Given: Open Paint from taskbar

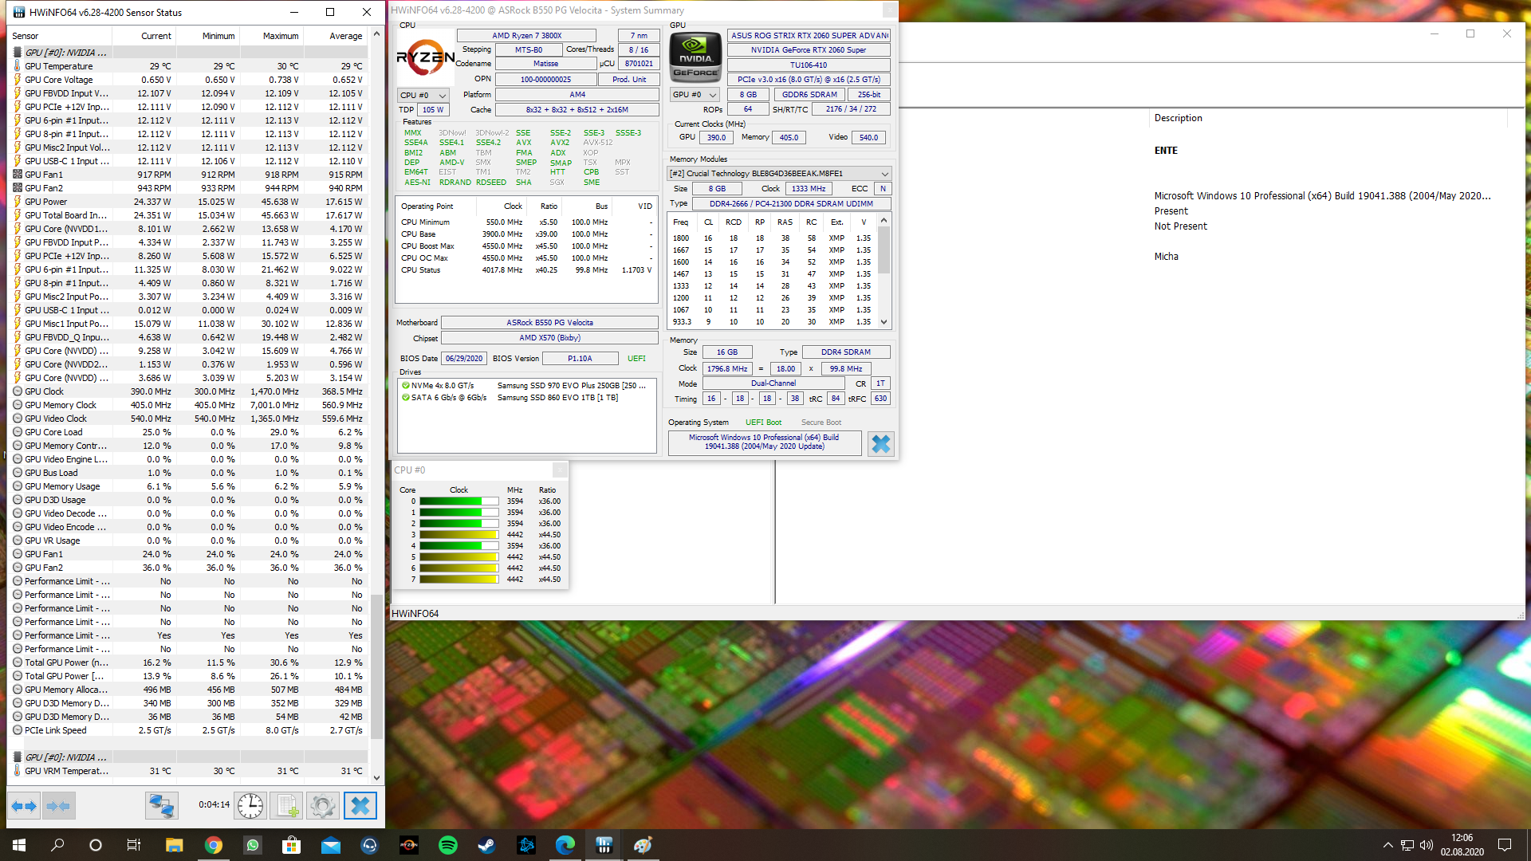Looking at the screenshot, I should click(643, 845).
